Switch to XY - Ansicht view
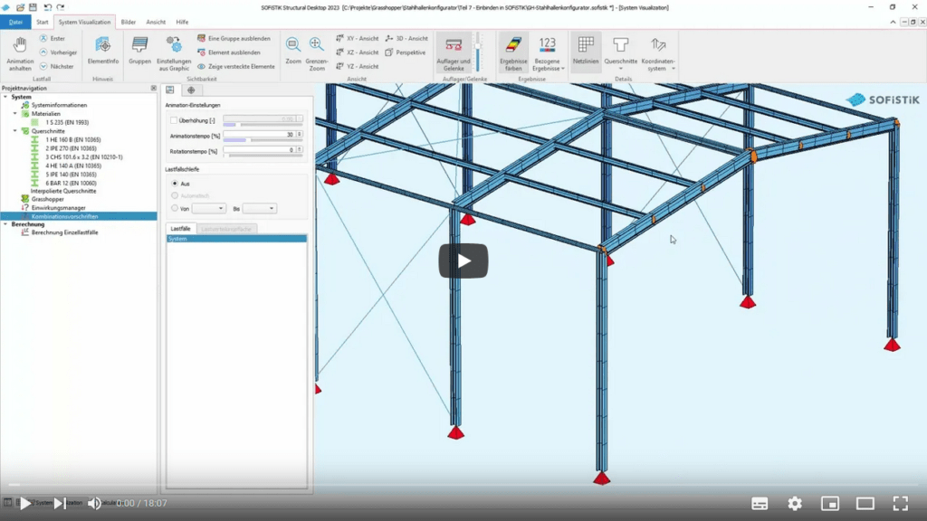Image resolution: width=927 pixels, height=521 pixels. [358, 39]
